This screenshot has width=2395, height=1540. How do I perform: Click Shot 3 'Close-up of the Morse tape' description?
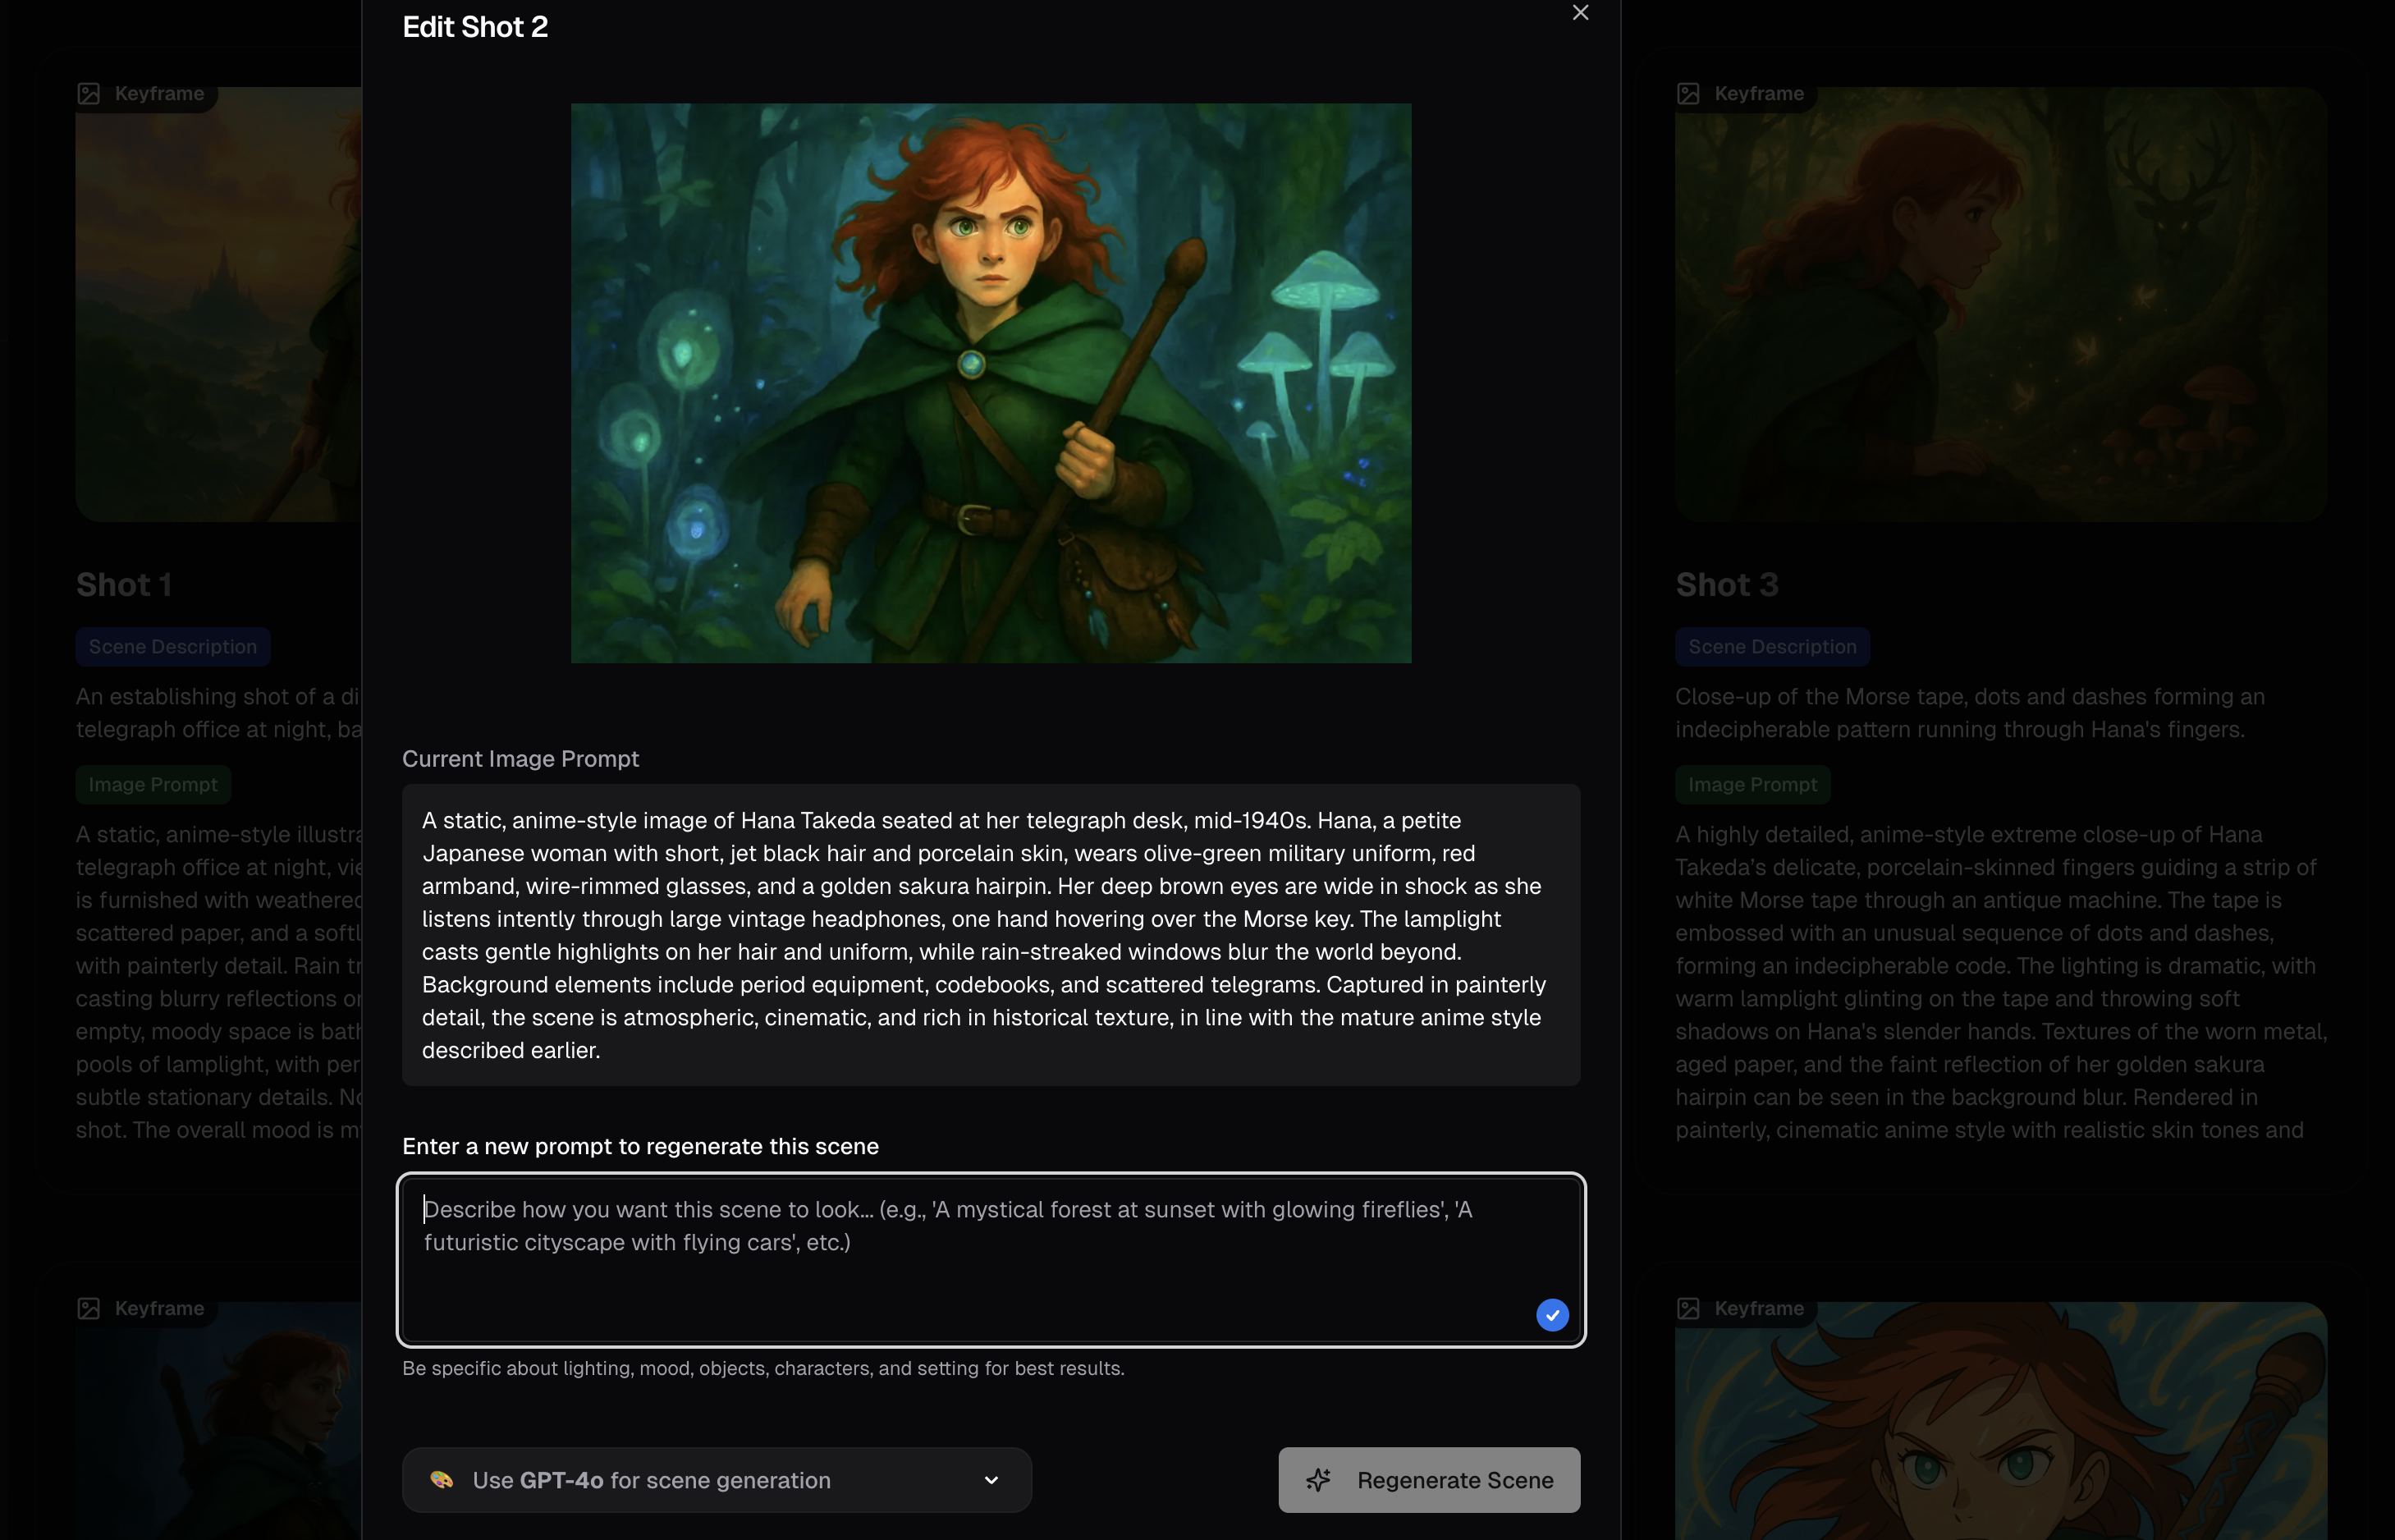(x=1969, y=713)
